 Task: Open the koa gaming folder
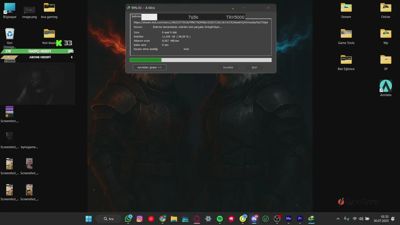(x=49, y=11)
